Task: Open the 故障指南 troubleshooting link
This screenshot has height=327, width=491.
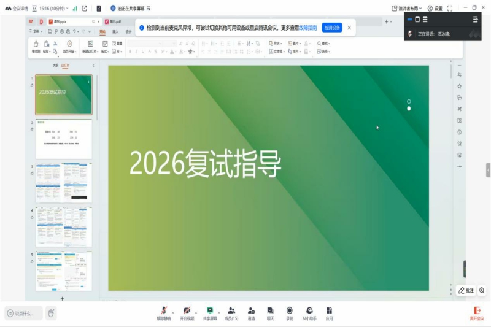Action: pos(308,28)
